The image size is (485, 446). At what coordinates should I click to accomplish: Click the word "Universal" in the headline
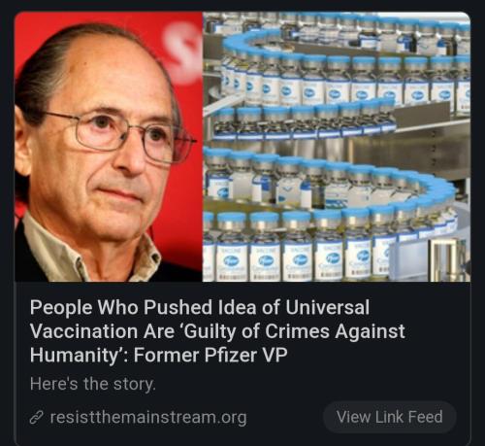(327, 307)
